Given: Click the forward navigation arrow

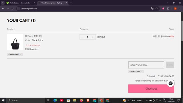Looking at the screenshot, I should click(8, 9).
